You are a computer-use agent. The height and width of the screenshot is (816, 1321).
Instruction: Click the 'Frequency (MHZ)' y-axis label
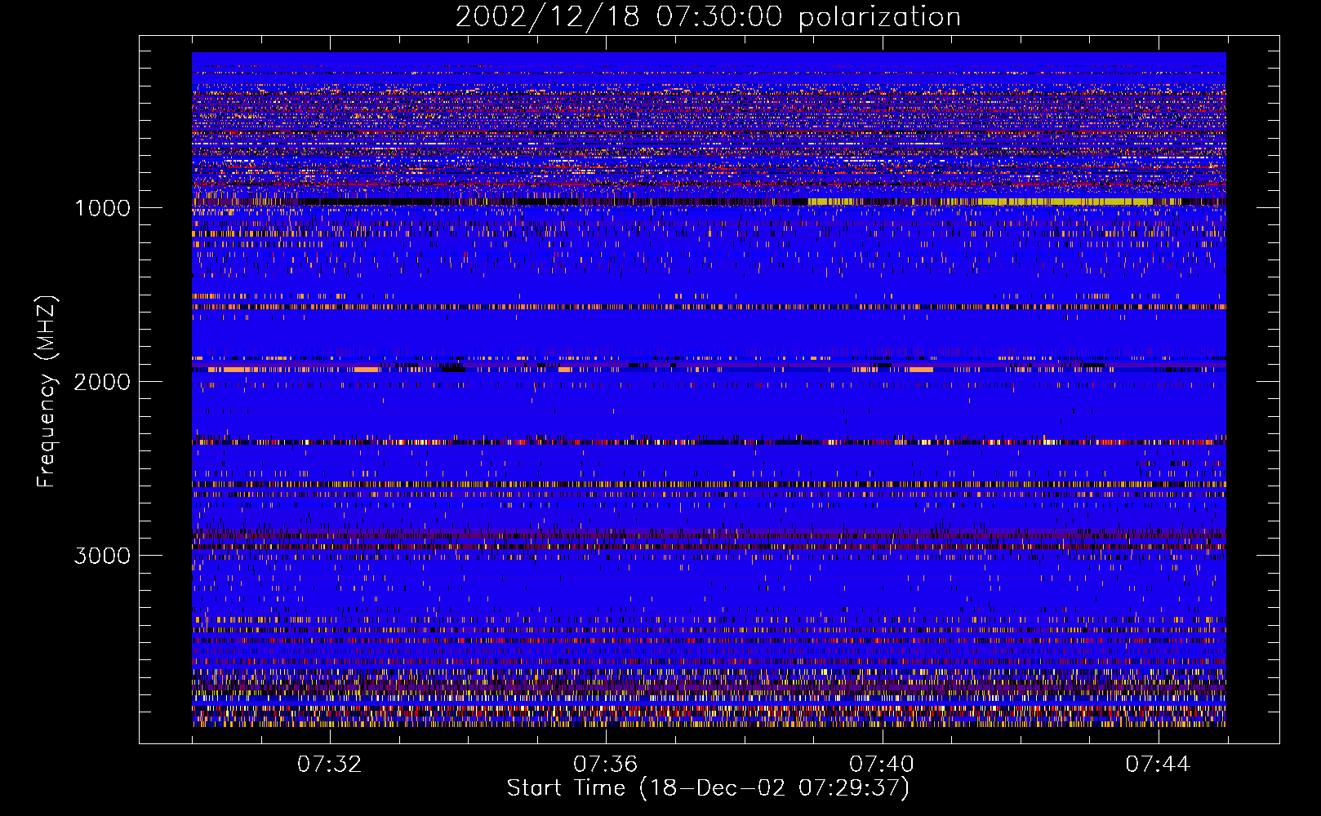click(47, 392)
